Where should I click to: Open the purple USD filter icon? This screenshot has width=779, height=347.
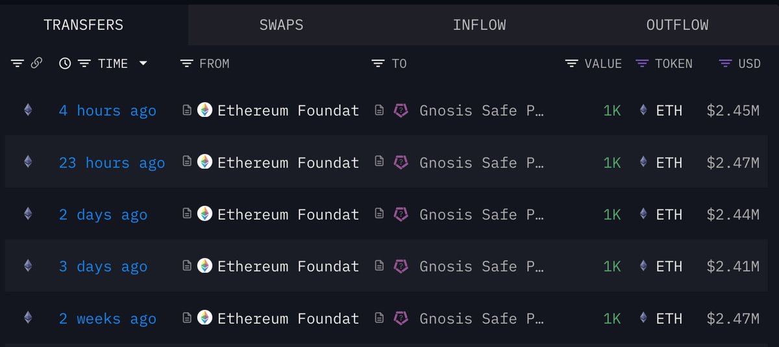click(726, 63)
